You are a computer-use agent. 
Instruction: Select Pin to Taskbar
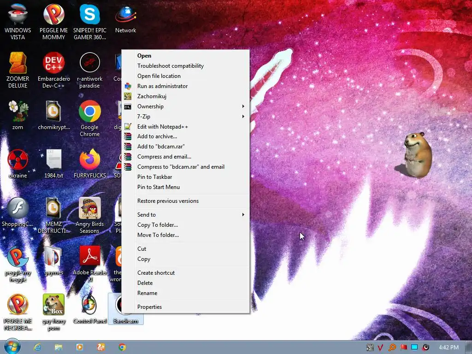point(185,177)
